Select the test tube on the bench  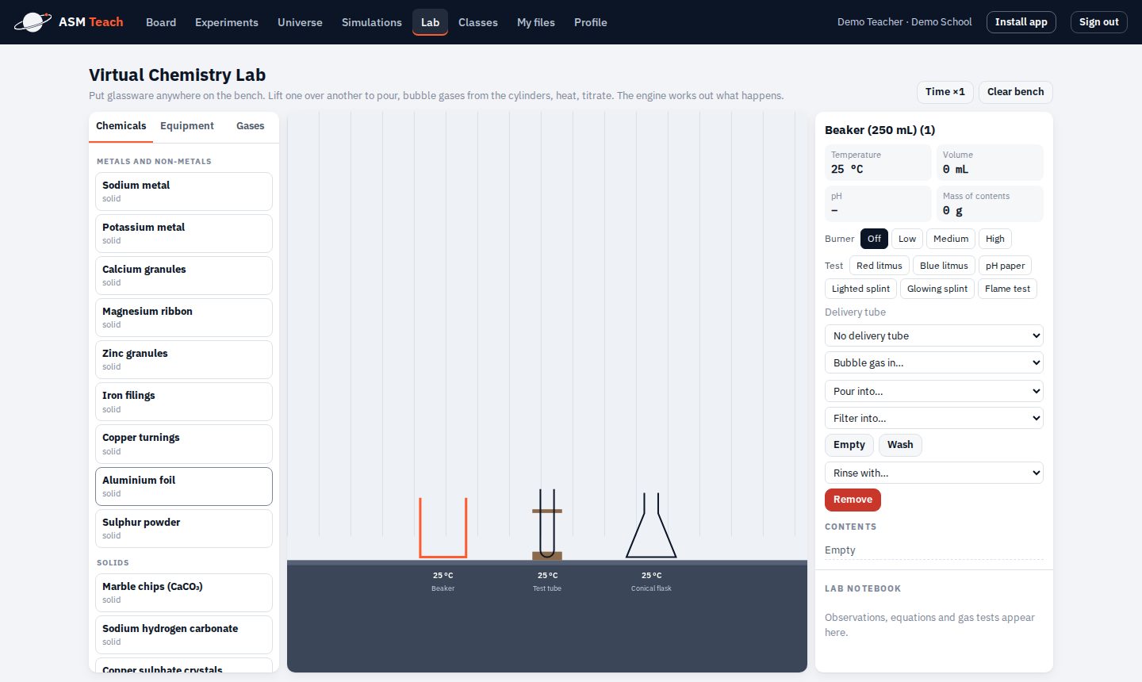point(547,525)
